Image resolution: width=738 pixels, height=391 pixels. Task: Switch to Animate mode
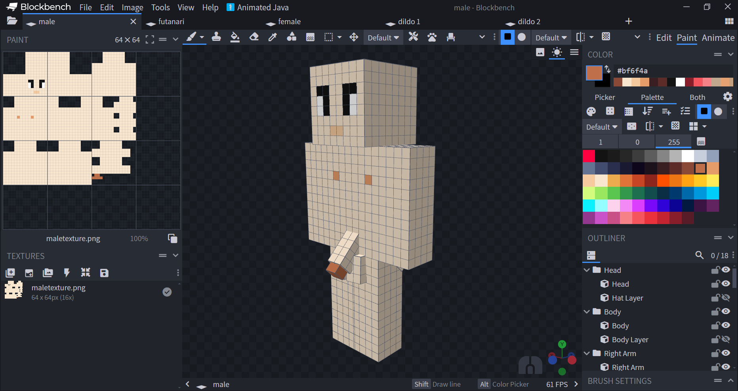(718, 38)
